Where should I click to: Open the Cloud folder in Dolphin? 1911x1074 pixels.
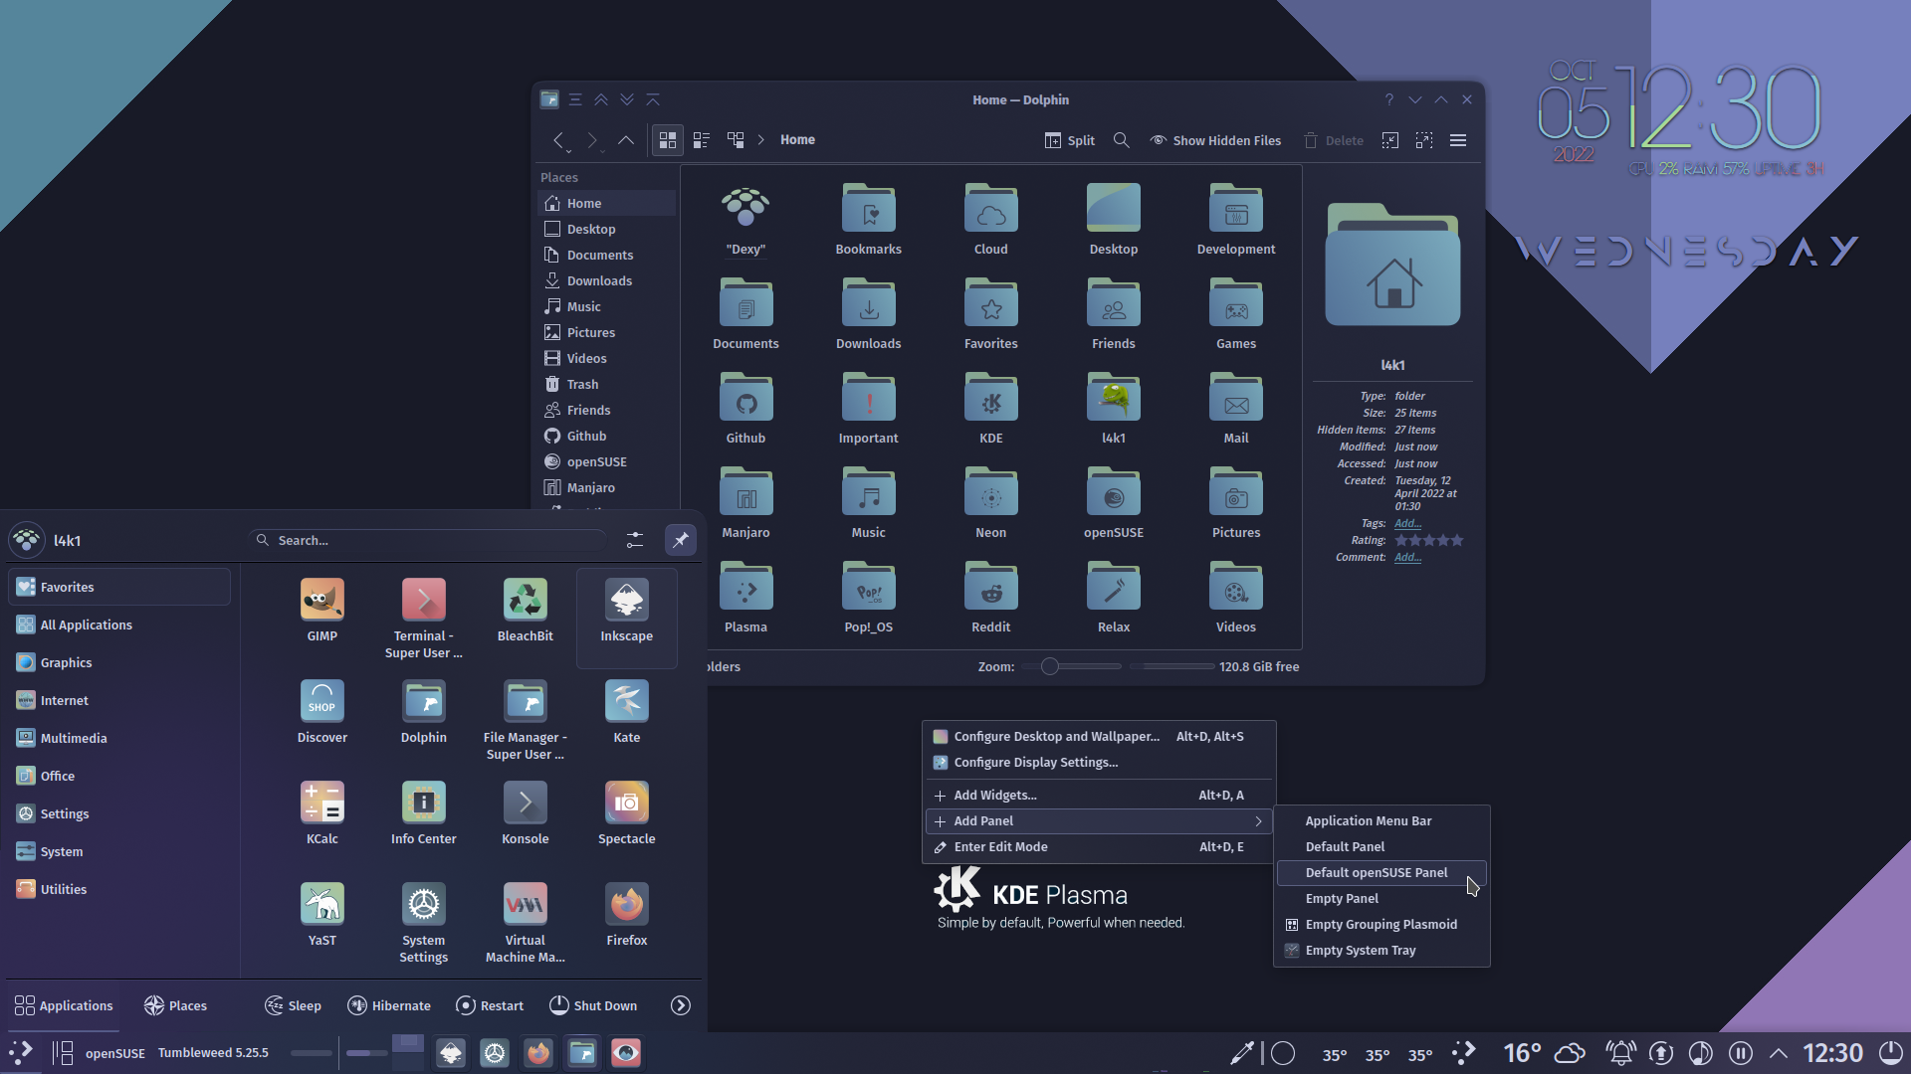990,211
